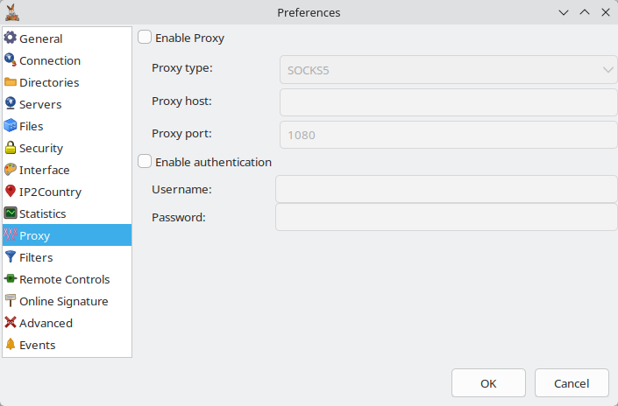Click the Advanced red cross icon
This screenshot has height=406, width=618.
click(11, 322)
